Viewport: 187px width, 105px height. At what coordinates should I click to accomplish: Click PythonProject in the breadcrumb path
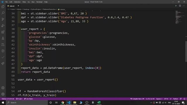coord(36,9)
